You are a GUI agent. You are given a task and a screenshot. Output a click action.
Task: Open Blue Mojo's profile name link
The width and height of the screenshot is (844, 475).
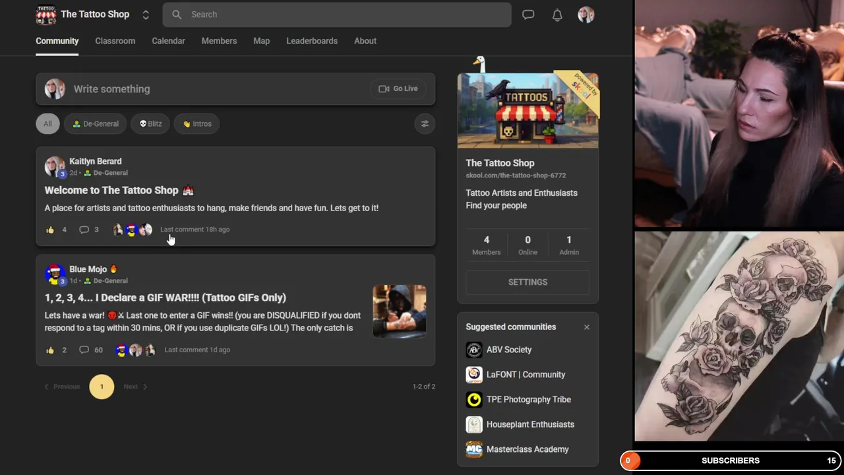coord(88,269)
